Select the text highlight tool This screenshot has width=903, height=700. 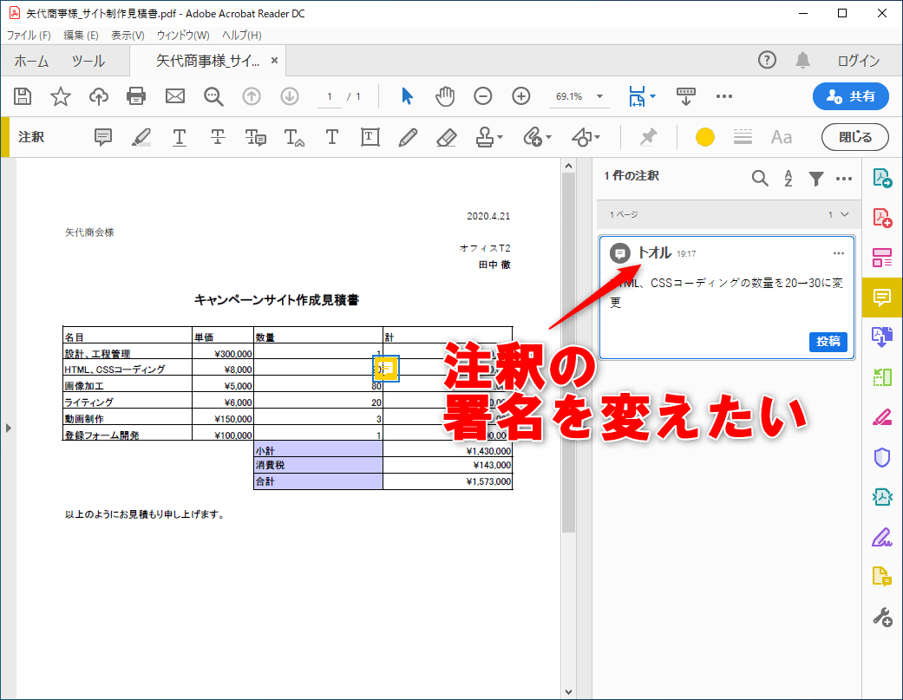point(143,137)
